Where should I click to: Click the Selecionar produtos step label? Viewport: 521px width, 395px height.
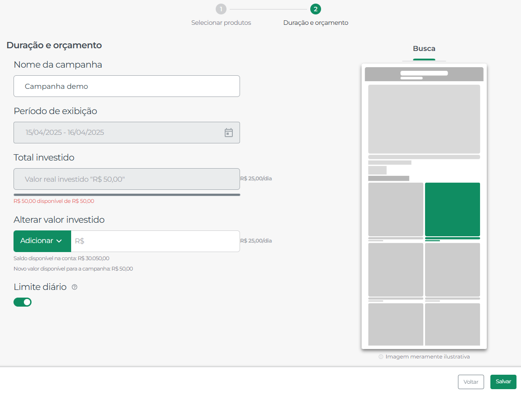coord(221,23)
